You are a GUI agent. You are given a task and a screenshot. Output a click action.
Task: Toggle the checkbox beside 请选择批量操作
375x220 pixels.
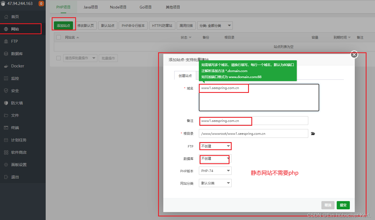[59, 58]
